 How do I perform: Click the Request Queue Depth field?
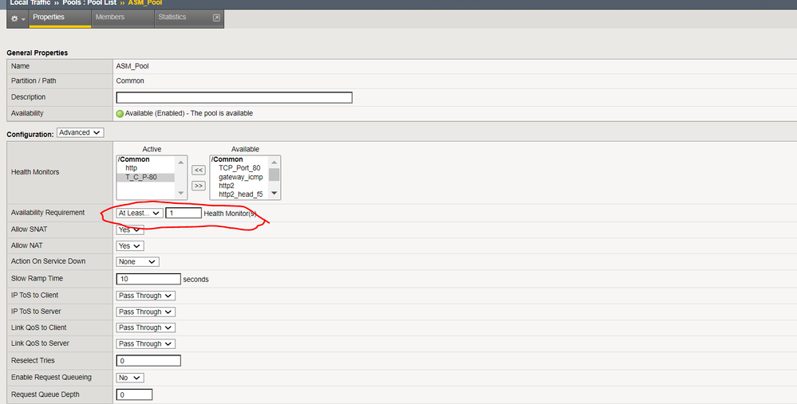(134, 394)
